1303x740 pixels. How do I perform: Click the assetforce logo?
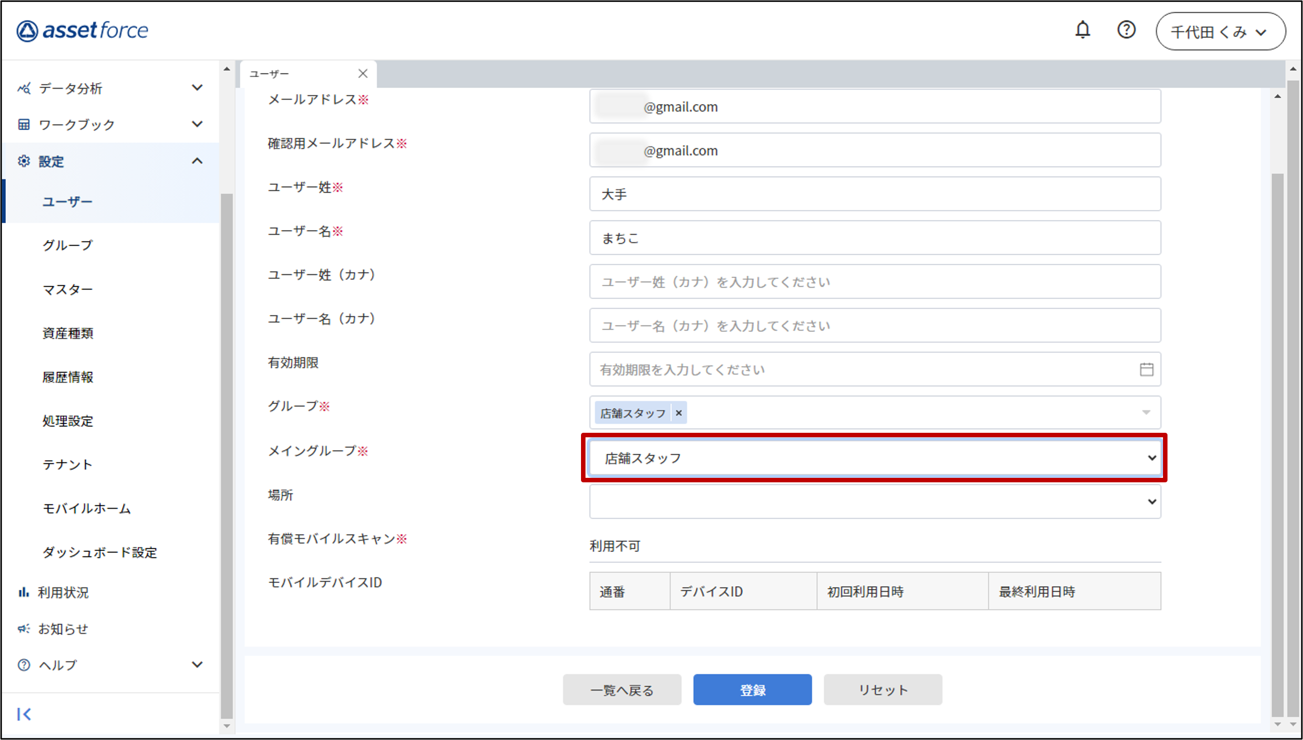click(x=82, y=31)
